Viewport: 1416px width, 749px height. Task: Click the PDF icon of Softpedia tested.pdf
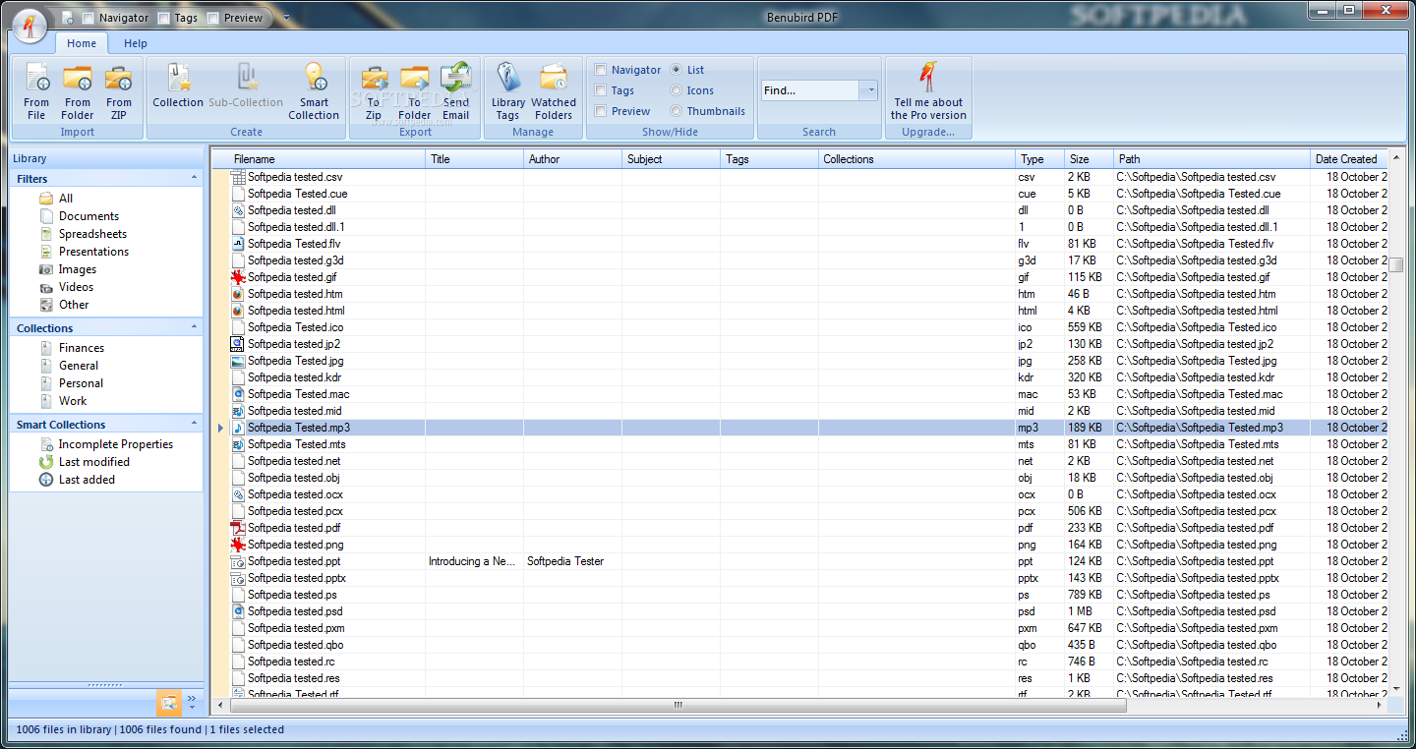237,528
